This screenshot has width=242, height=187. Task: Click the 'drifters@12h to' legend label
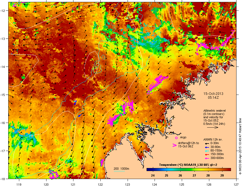188,143
